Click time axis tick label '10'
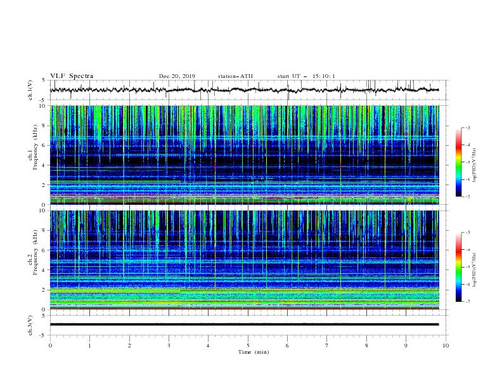Viewport: 502px width, 388px height. point(446,346)
